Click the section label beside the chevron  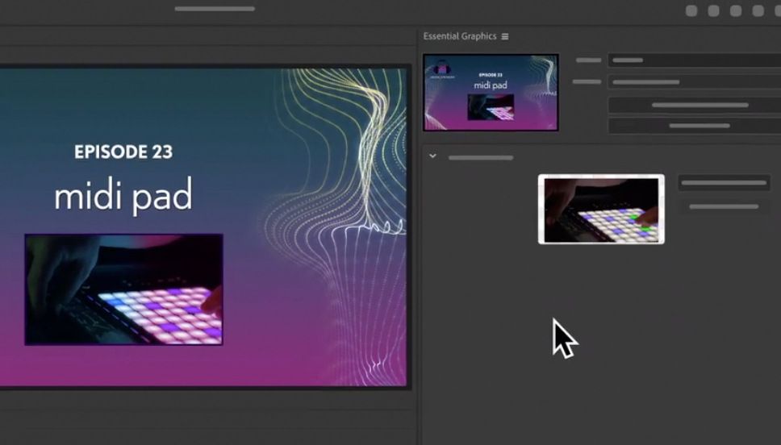pyautogui.click(x=481, y=158)
